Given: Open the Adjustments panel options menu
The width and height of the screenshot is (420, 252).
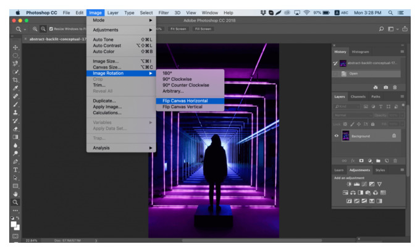Looking at the screenshot, I should pos(402,170).
